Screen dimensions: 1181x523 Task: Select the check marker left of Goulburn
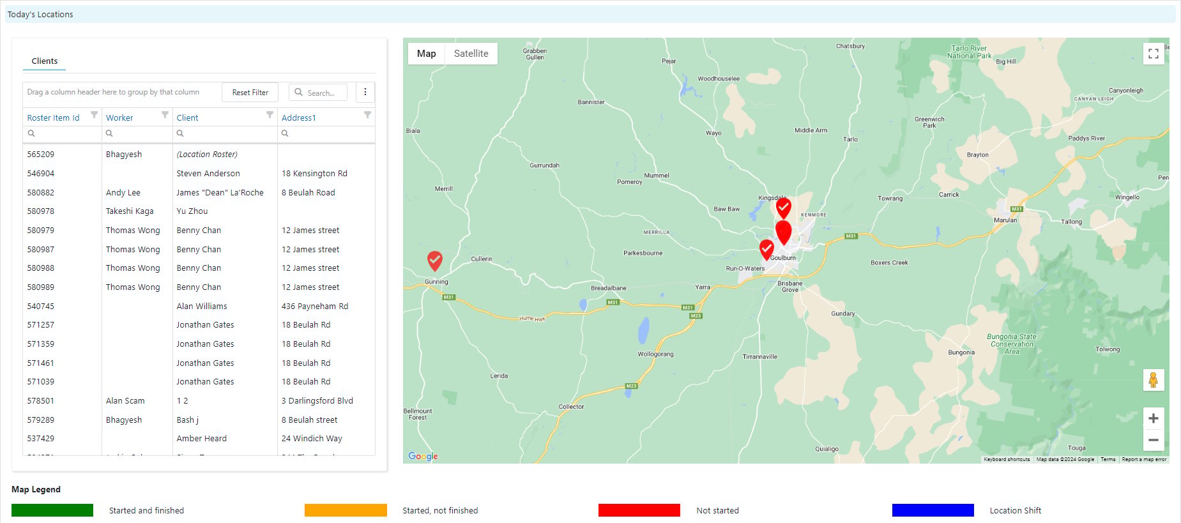[766, 249]
